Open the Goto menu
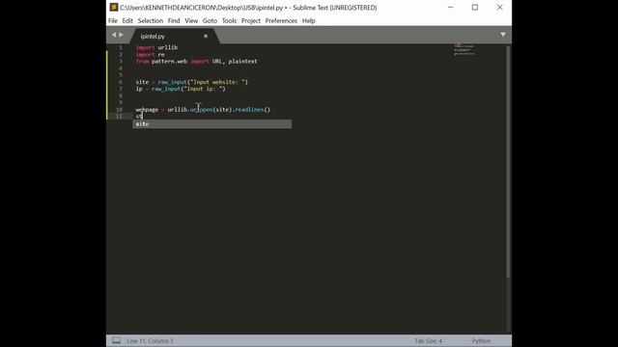This screenshot has height=347, width=618. click(210, 21)
